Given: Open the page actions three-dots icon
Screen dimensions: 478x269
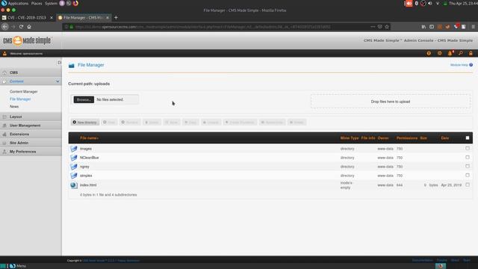Looking at the screenshot, I should click(373, 27).
